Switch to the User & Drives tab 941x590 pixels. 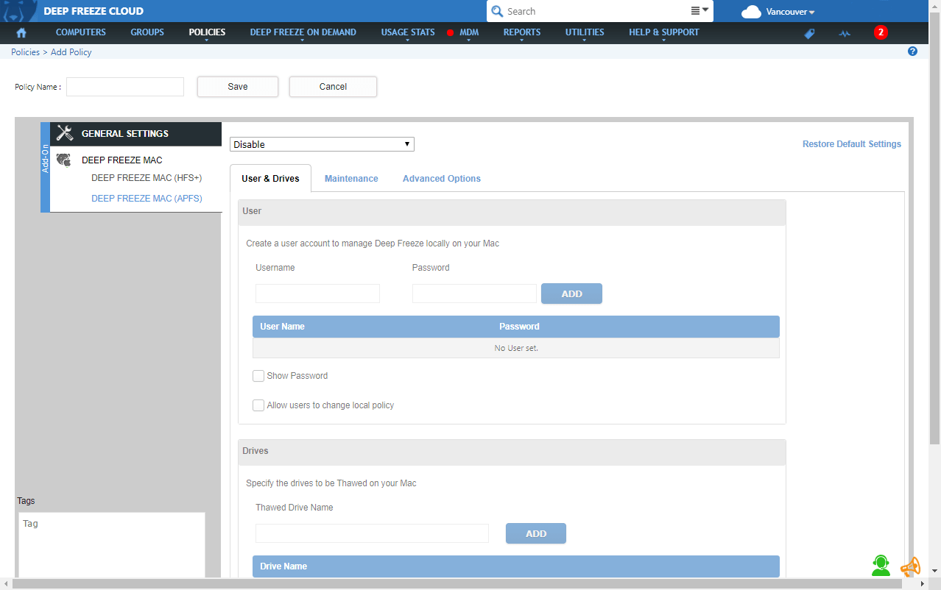coord(270,178)
